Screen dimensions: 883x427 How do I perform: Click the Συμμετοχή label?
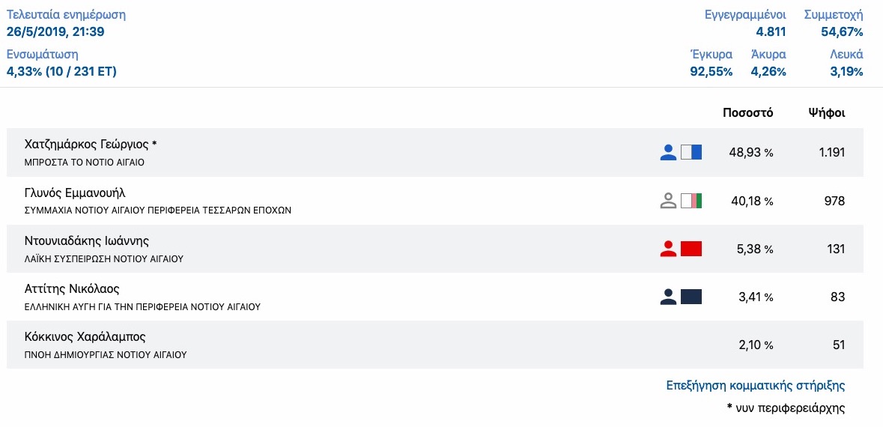(833, 15)
